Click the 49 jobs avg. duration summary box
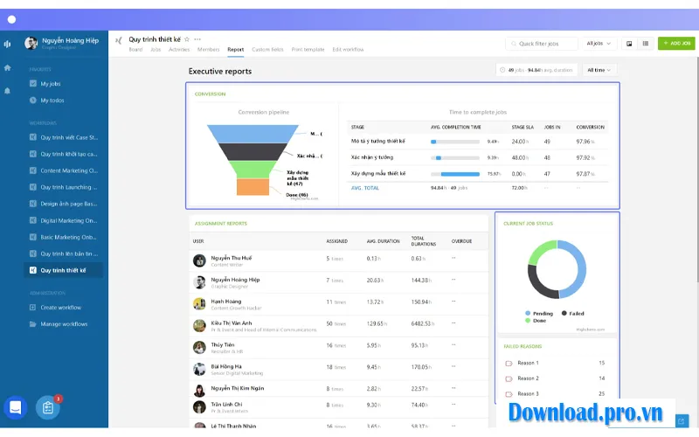This screenshot has width=699, height=437. [536, 70]
